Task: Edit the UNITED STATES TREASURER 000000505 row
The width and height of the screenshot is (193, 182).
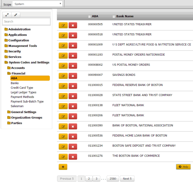Action: (x=63, y=25)
